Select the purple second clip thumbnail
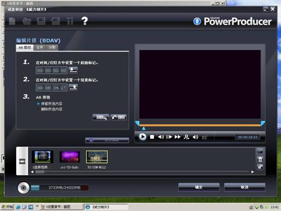Viewport: 281px width, 211px height. [x=70, y=157]
